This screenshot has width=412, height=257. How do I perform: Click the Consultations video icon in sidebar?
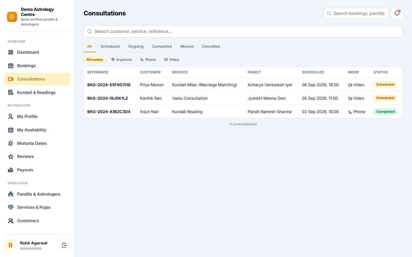[11, 79]
